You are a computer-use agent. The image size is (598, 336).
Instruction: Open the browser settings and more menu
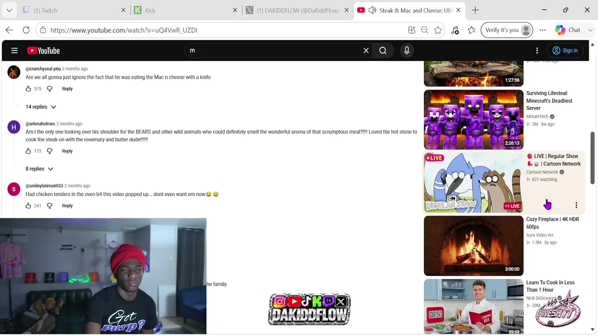(542, 30)
